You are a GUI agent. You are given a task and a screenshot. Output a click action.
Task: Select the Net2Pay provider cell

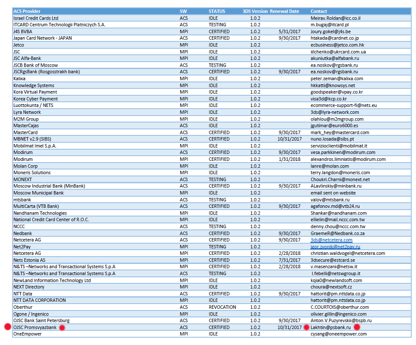[x=22, y=247]
